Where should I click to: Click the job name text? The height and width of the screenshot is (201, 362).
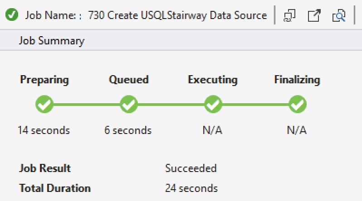coord(177,15)
